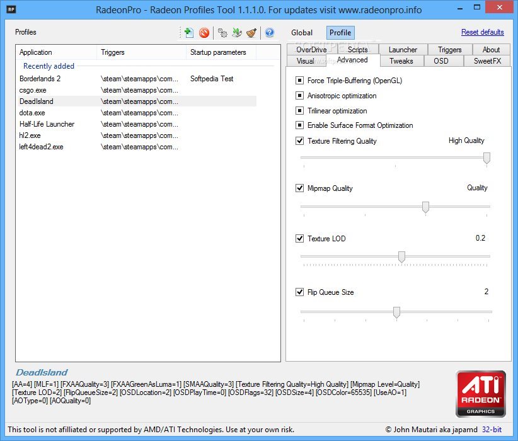This screenshot has width=518, height=441.
Task: Click the RadeonPro title bar app icon
Action: coord(11,9)
